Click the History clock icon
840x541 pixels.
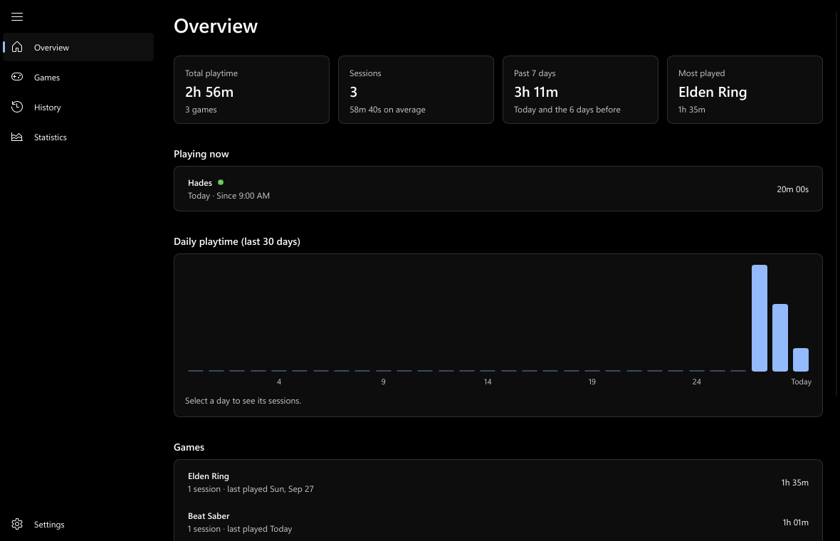(17, 107)
